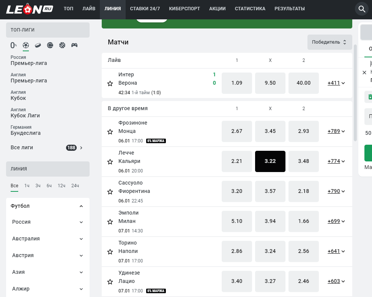Select the Все time filter
This screenshot has width=372, height=297.
pyautogui.click(x=14, y=186)
